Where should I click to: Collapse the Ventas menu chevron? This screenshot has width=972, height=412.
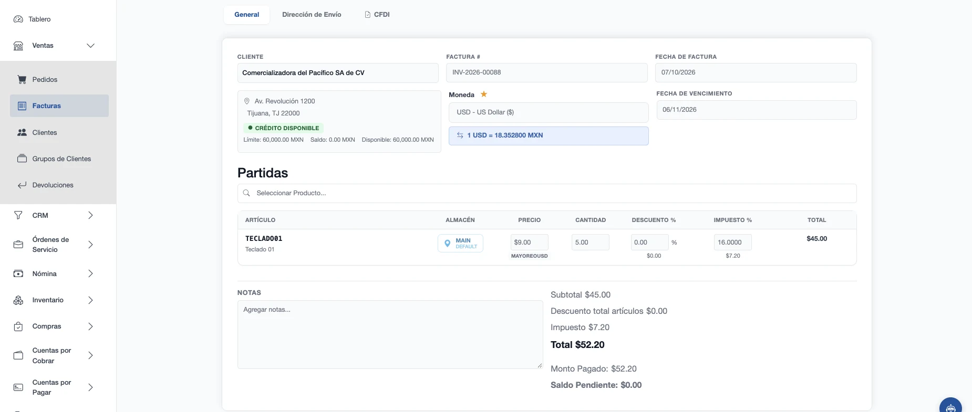coord(90,46)
